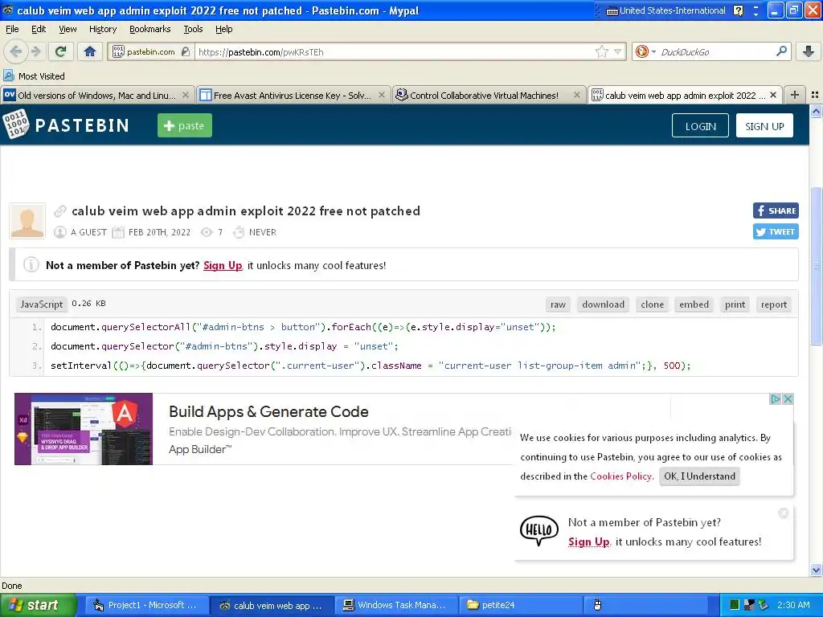Image resolution: width=823 pixels, height=617 pixels.
Task: Click the language bar help icon
Action: click(x=739, y=10)
